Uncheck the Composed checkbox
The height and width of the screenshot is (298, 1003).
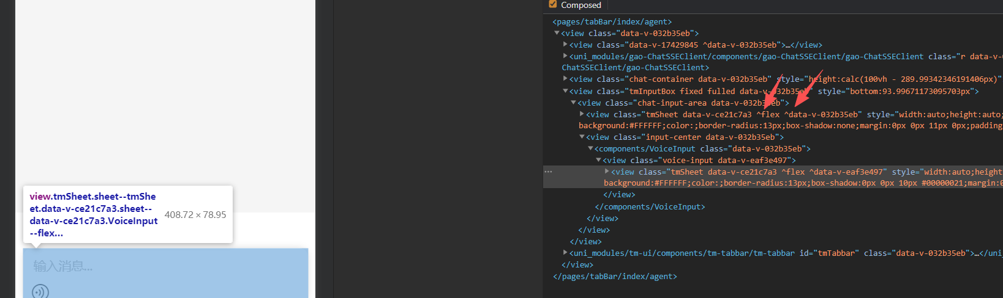[x=553, y=4]
